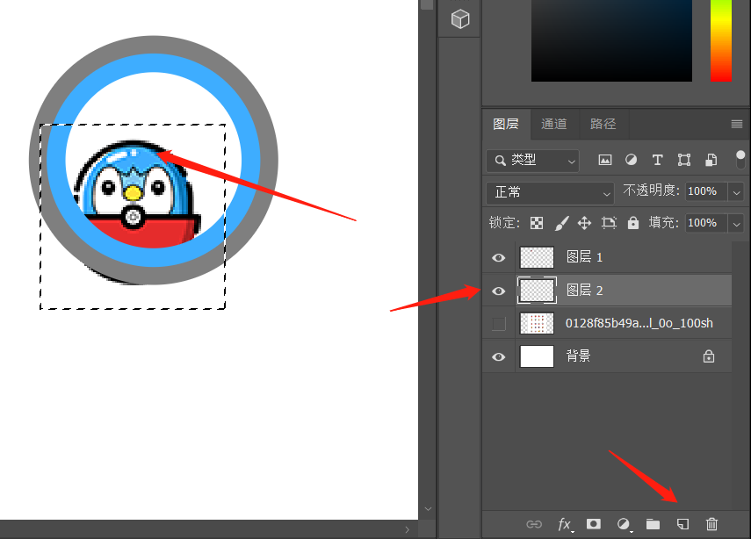Select the 0128f85b49a..._0o_100sh layer name
Image resolution: width=751 pixels, height=539 pixels.
point(639,324)
